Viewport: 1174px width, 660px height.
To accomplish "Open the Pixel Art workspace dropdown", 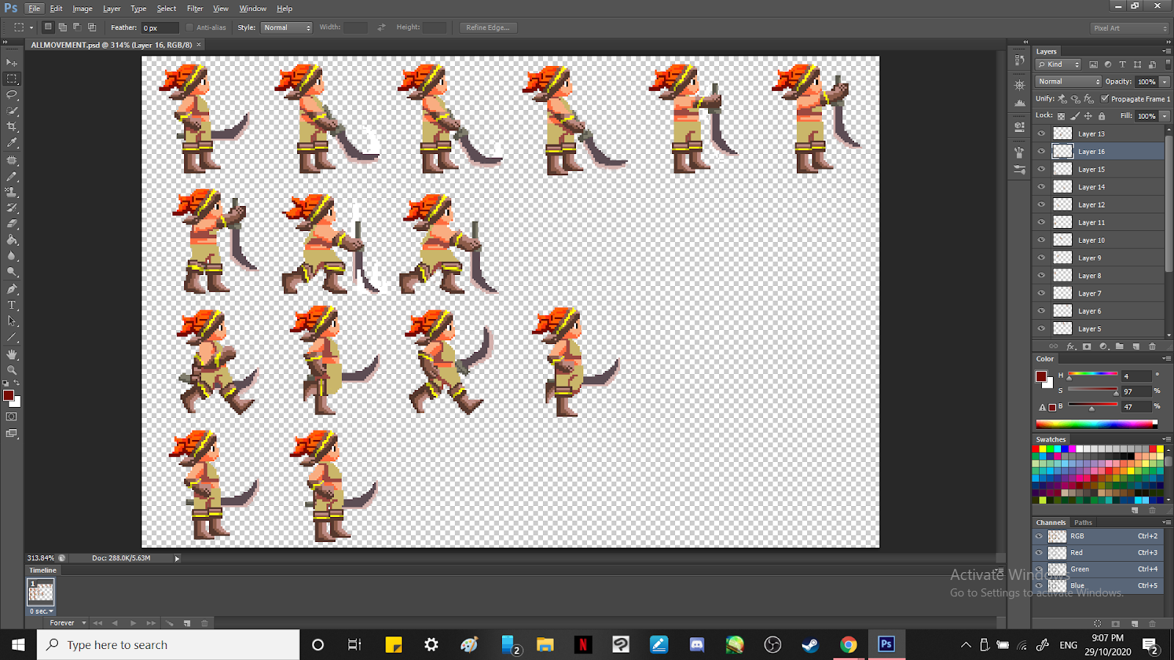I will 1129,28.
